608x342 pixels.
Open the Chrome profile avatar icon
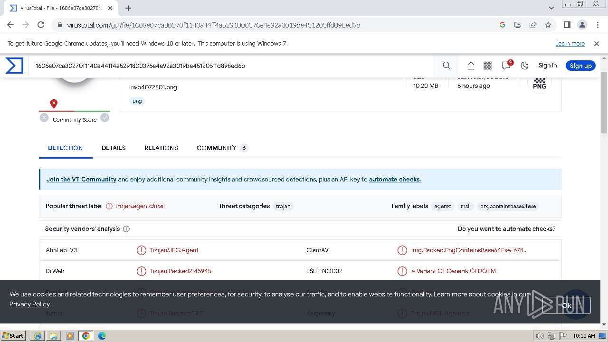pos(582,25)
